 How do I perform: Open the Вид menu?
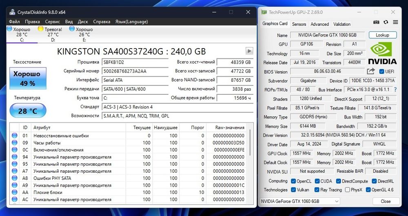click(x=69, y=22)
